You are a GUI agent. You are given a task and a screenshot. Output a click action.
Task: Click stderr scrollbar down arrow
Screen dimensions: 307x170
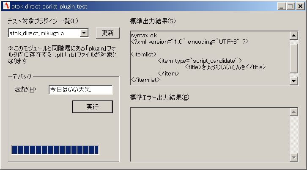293,157
